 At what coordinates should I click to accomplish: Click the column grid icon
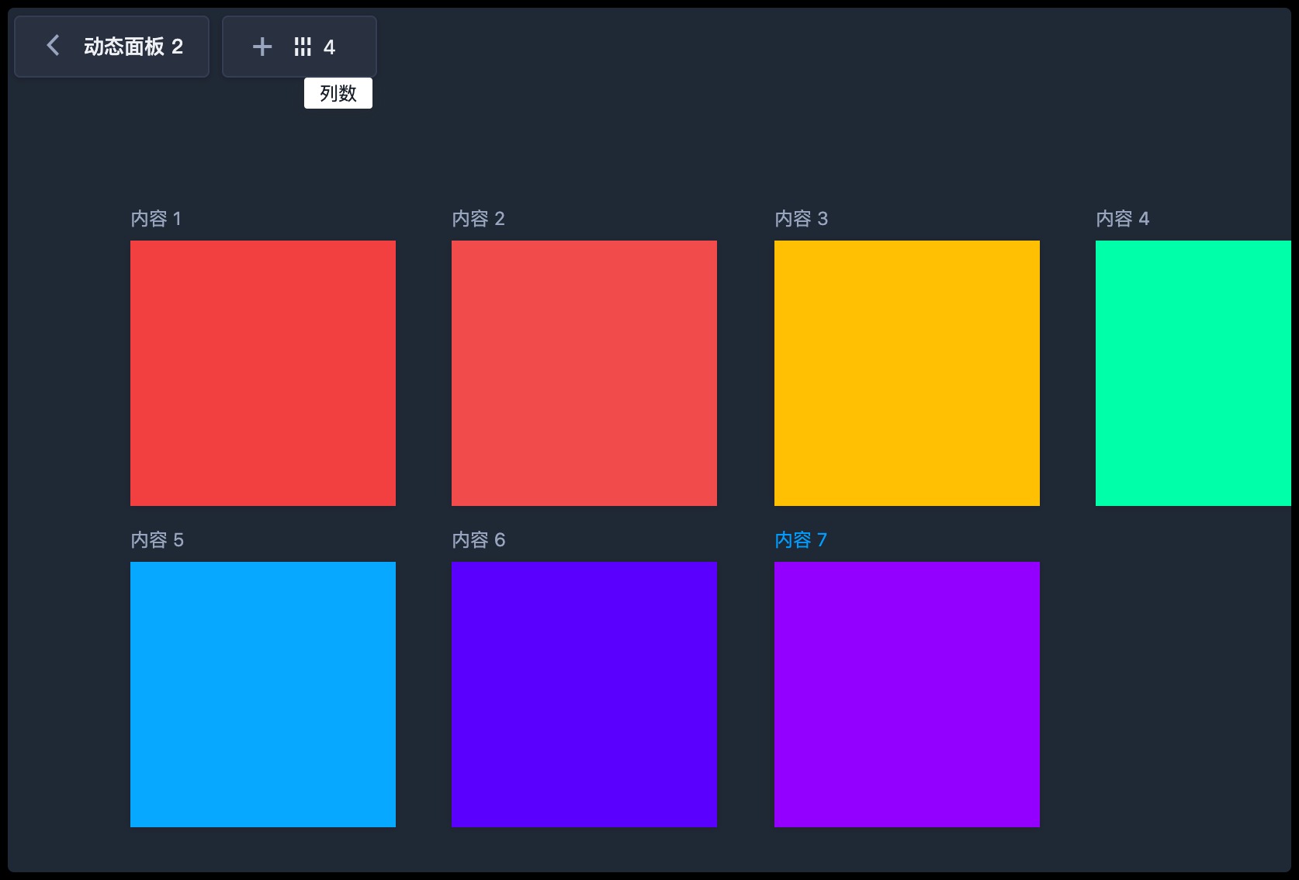coord(303,47)
